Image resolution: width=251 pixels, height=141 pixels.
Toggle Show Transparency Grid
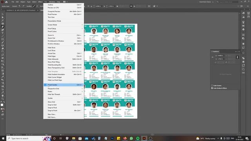tap(64, 68)
